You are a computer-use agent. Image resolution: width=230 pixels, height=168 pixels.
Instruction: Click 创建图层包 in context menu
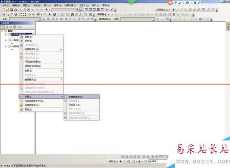[x=41, y=105]
